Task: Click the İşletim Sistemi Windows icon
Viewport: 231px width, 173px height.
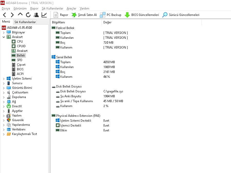Action: pos(9,79)
